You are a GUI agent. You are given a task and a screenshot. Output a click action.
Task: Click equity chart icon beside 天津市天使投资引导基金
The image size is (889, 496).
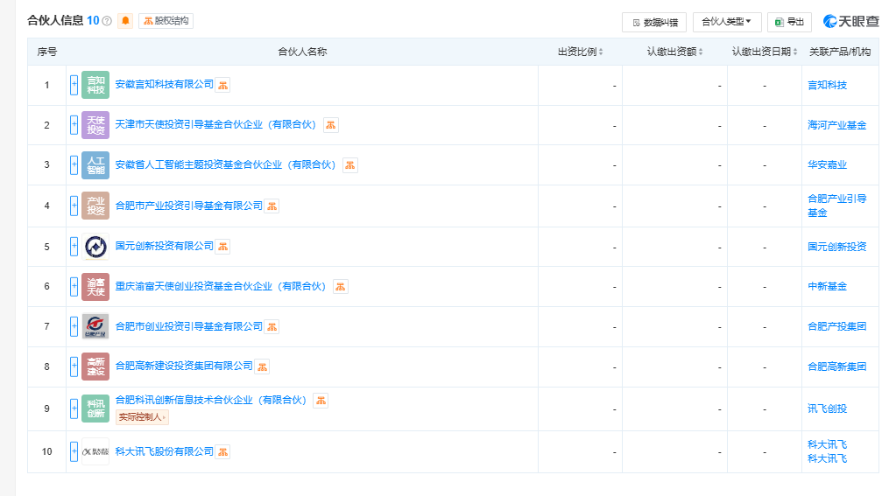tap(330, 125)
